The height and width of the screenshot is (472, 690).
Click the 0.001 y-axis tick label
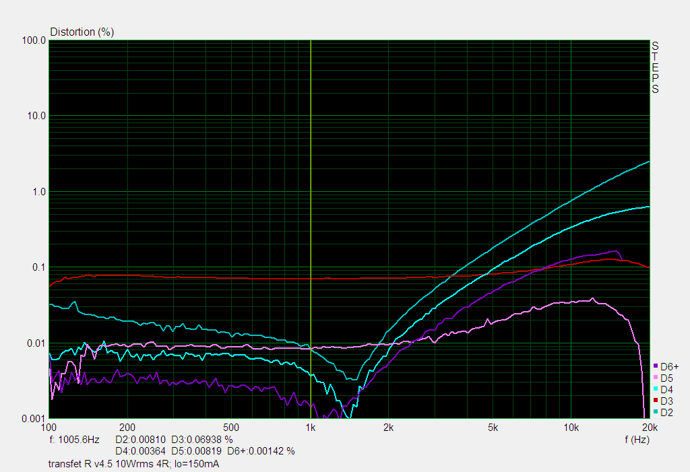pos(34,419)
